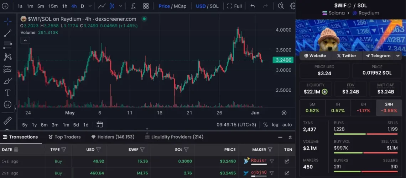Screen dimensions: 406x178
Task: Open the 09:49:15 (UTC+3) timezone selector
Action: (236, 125)
